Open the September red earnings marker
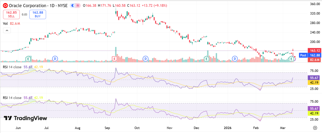Viewport: 322px width, 133px height. pyautogui.click(x=114, y=59)
